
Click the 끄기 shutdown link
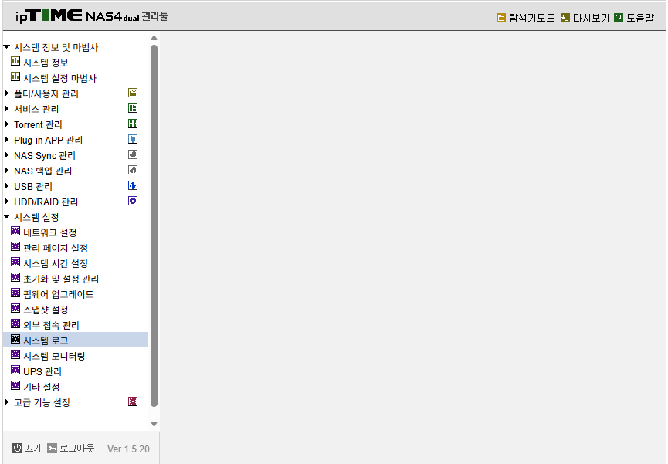click(x=32, y=449)
